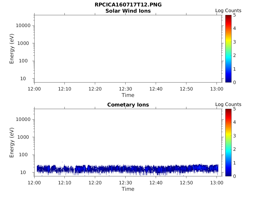Select colorbar value 5 beside Cometary Ions plot
The image size is (264, 198).
pyautogui.click(x=235, y=109)
